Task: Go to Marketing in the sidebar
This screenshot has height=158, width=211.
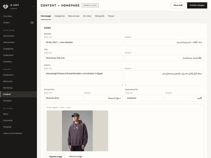Action: (18, 88)
